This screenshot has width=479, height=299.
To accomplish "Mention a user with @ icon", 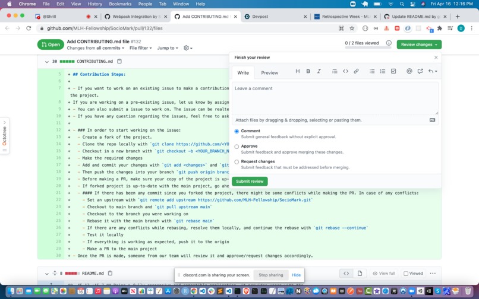I will coord(409,71).
